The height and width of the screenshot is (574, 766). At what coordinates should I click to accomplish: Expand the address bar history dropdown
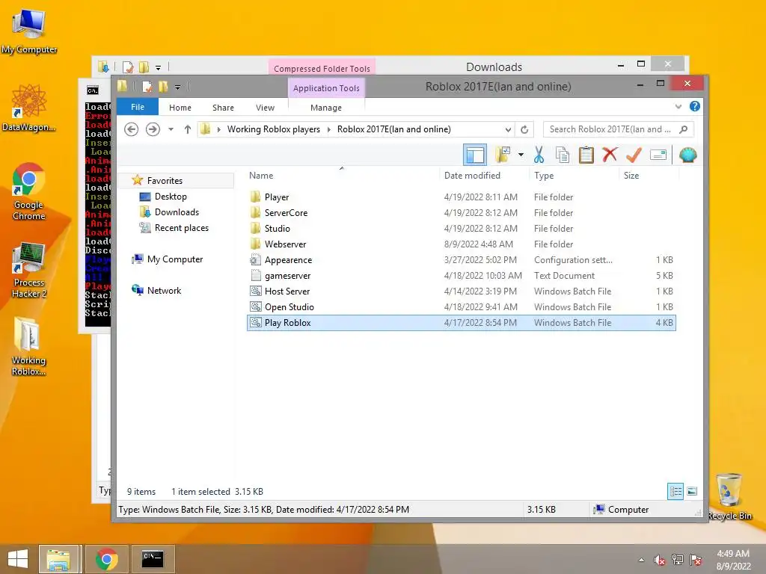pos(508,129)
